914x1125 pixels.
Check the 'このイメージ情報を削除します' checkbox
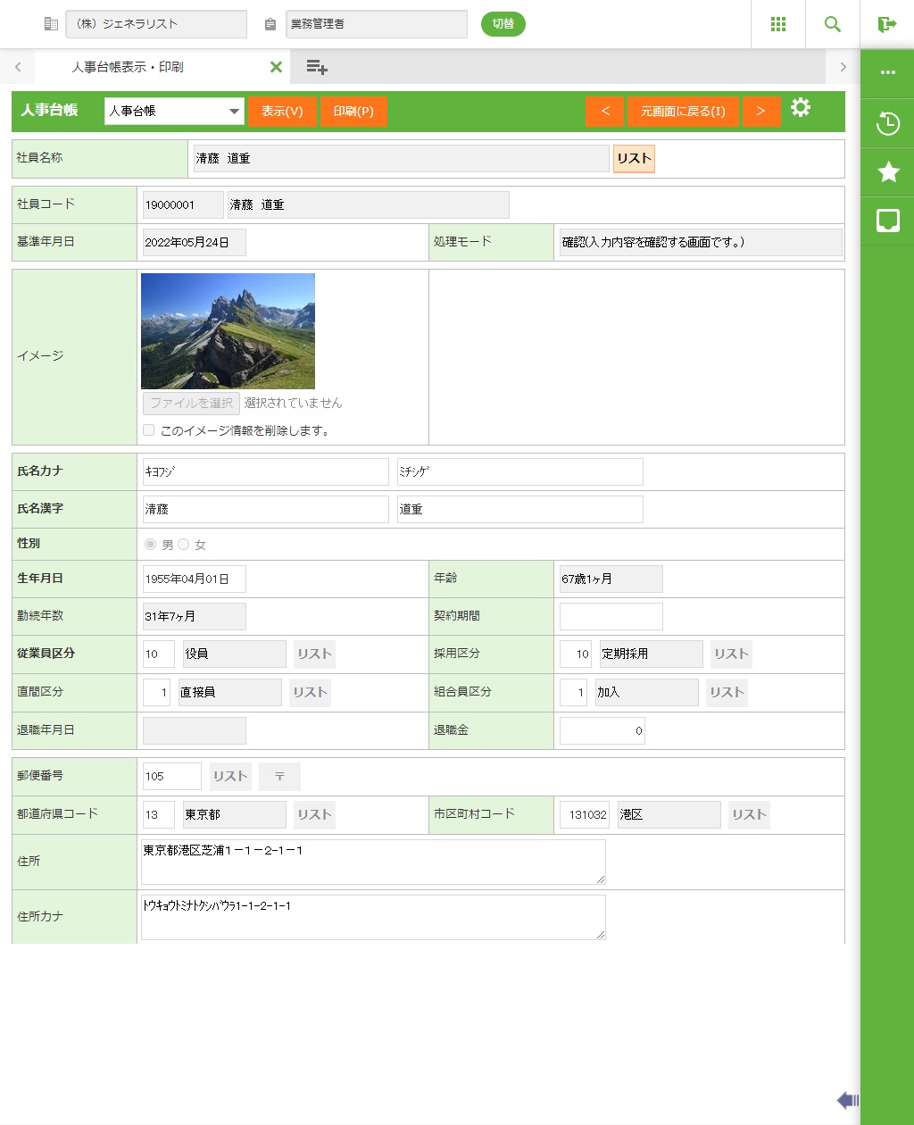coord(149,430)
